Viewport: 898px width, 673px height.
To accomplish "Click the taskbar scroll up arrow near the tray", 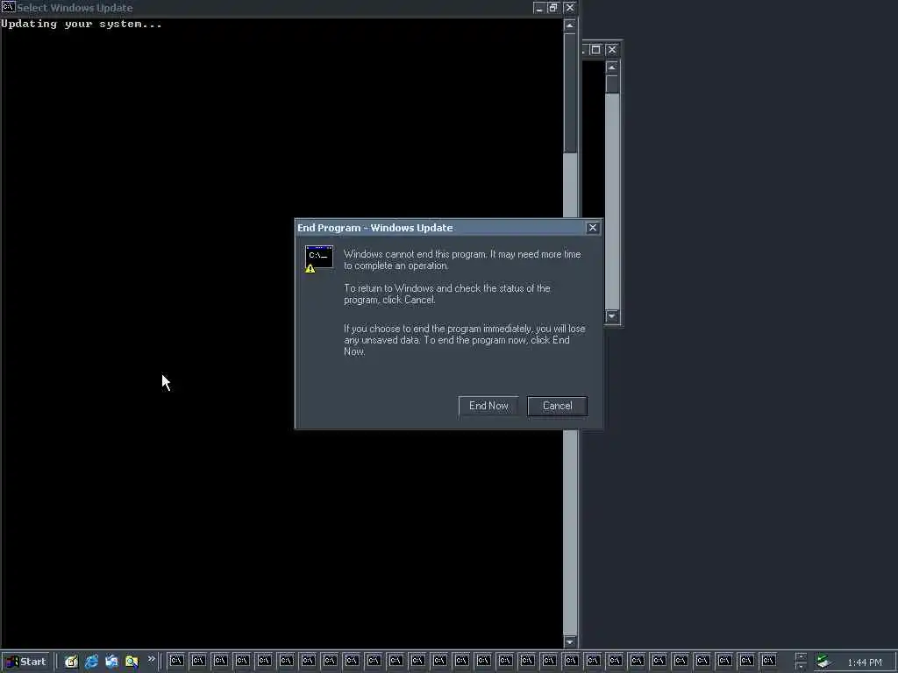I will 801,656.
